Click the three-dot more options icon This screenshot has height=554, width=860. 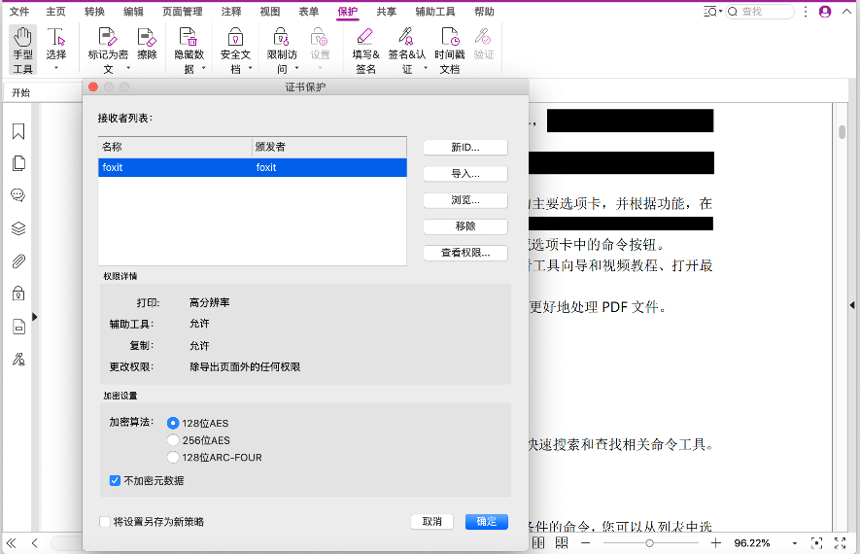(806, 12)
